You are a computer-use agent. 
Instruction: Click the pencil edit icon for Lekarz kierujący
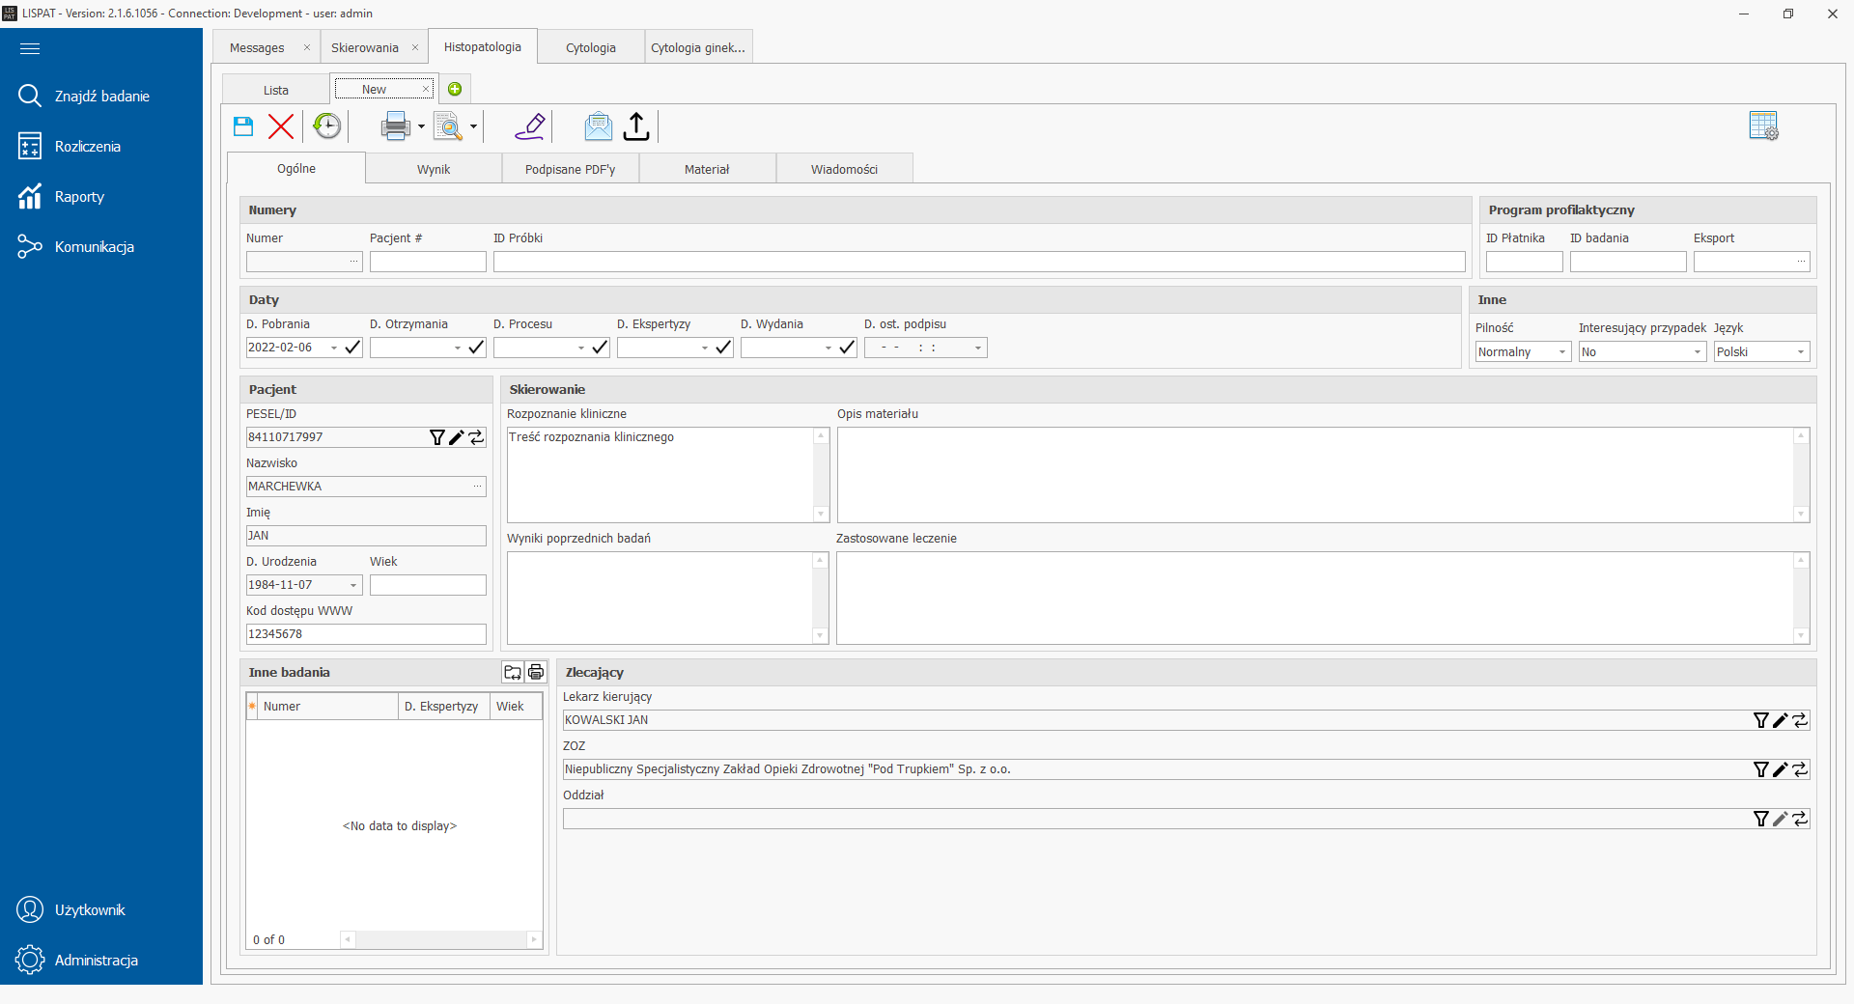[1781, 720]
